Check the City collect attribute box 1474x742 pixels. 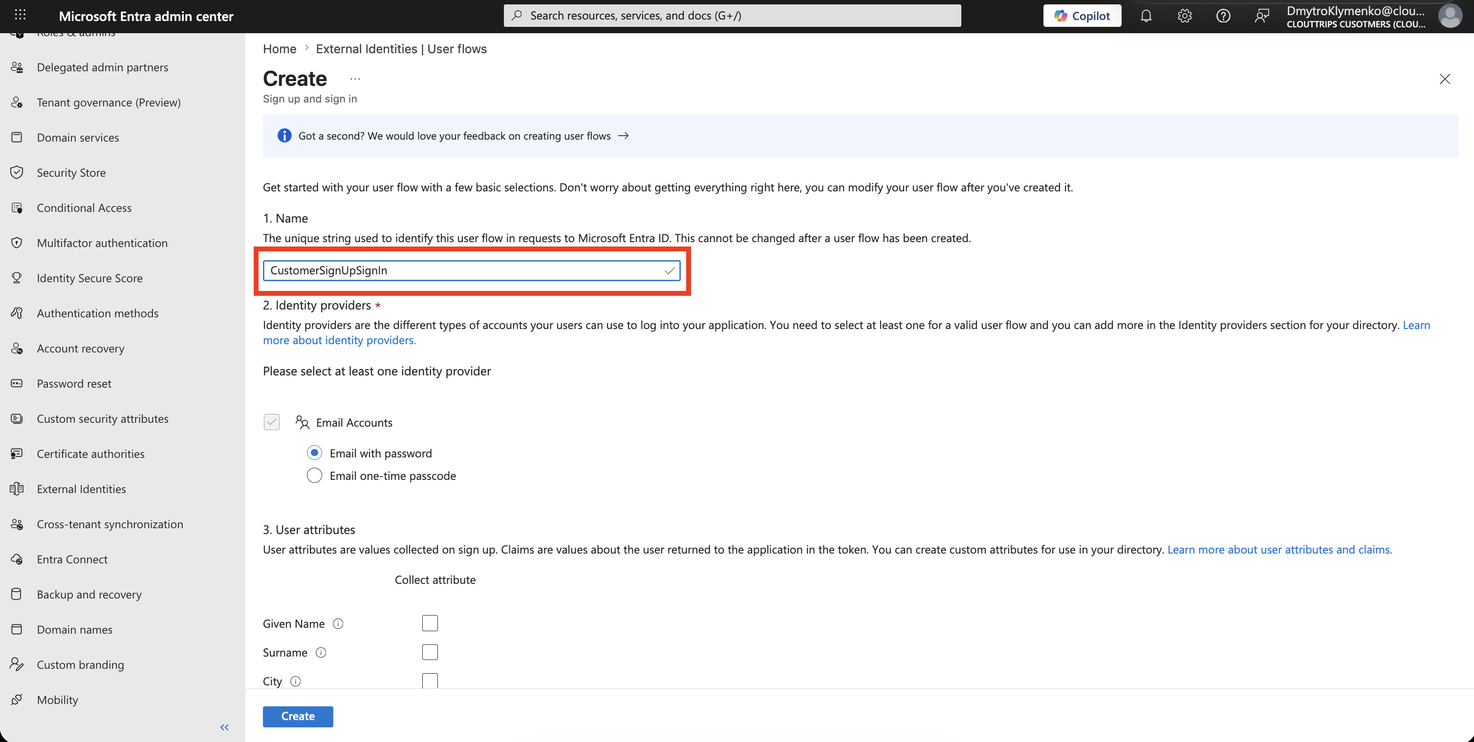coord(430,680)
